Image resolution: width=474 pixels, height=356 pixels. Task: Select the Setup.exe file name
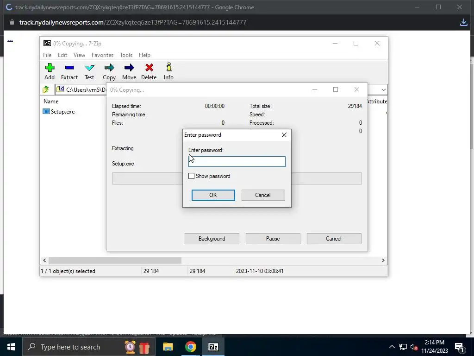(x=62, y=112)
